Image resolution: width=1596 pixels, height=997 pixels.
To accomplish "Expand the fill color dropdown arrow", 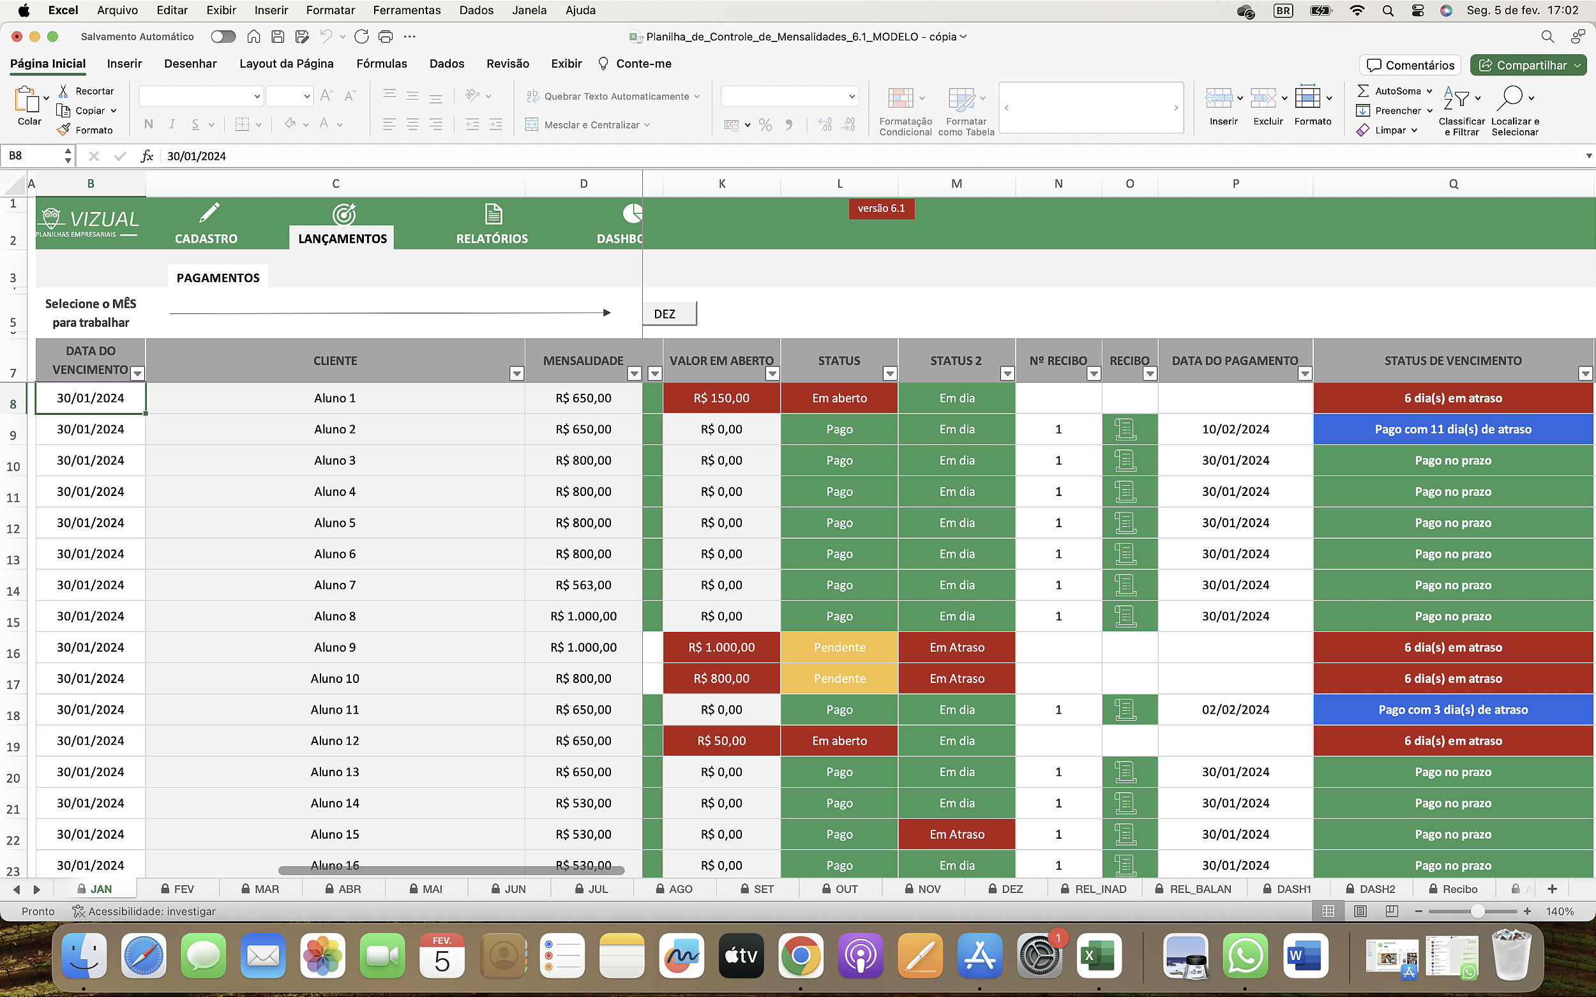I will (x=305, y=124).
